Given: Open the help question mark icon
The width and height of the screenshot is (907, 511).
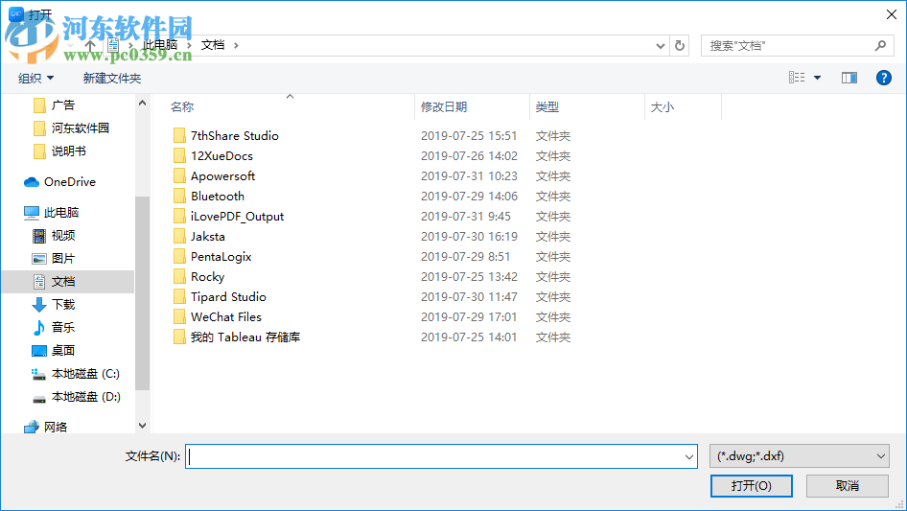Looking at the screenshot, I should pyautogui.click(x=883, y=78).
